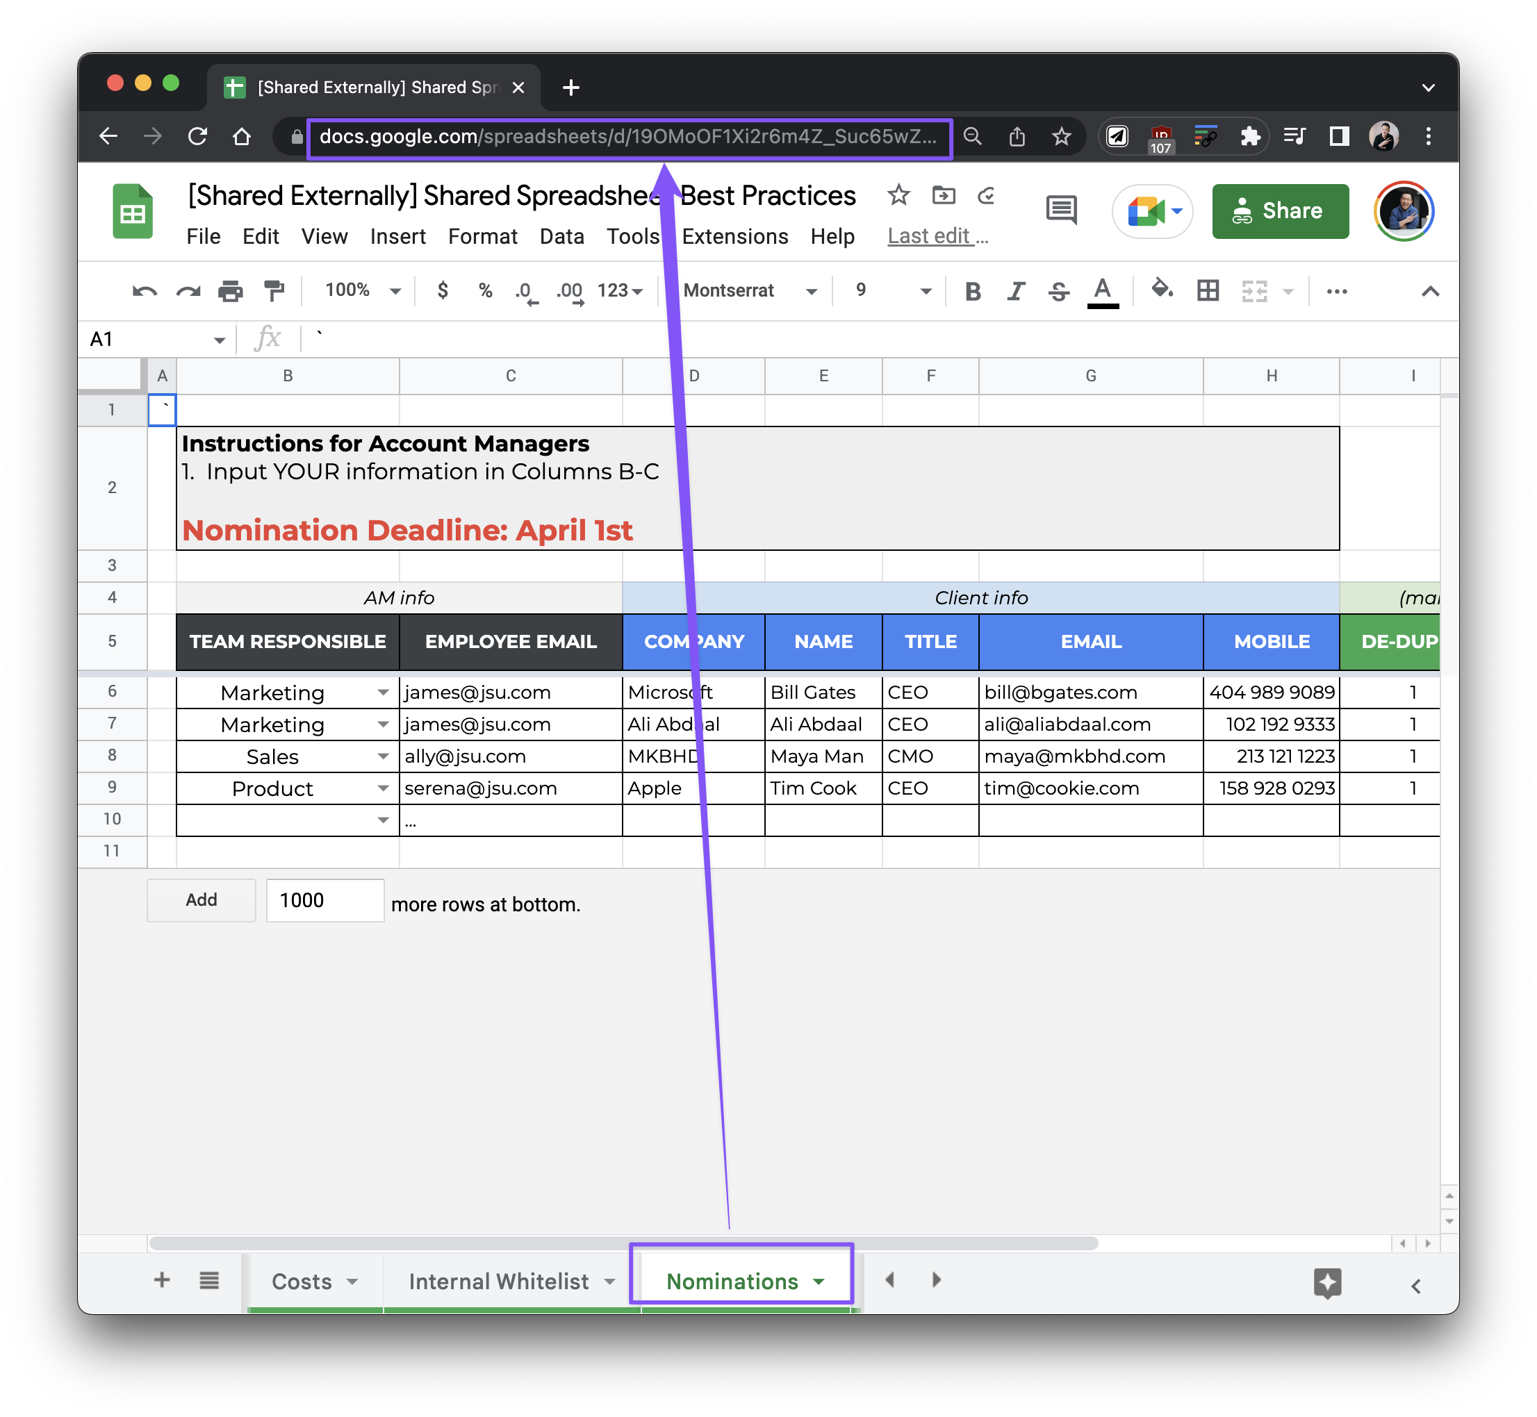Image resolution: width=1537 pixels, height=1417 pixels.
Task: Click the Explore button icon
Action: [1327, 1282]
